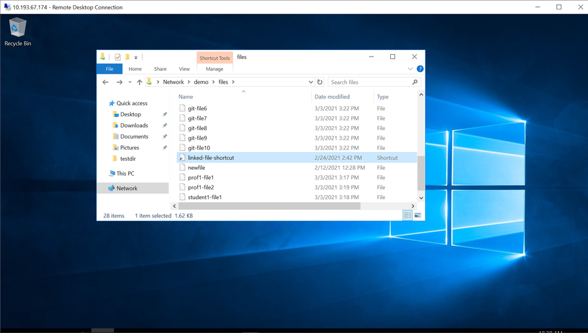Image resolution: width=588 pixels, height=333 pixels.
Task: Customize Quick Access Toolbar dropdown
Action: [x=136, y=58]
